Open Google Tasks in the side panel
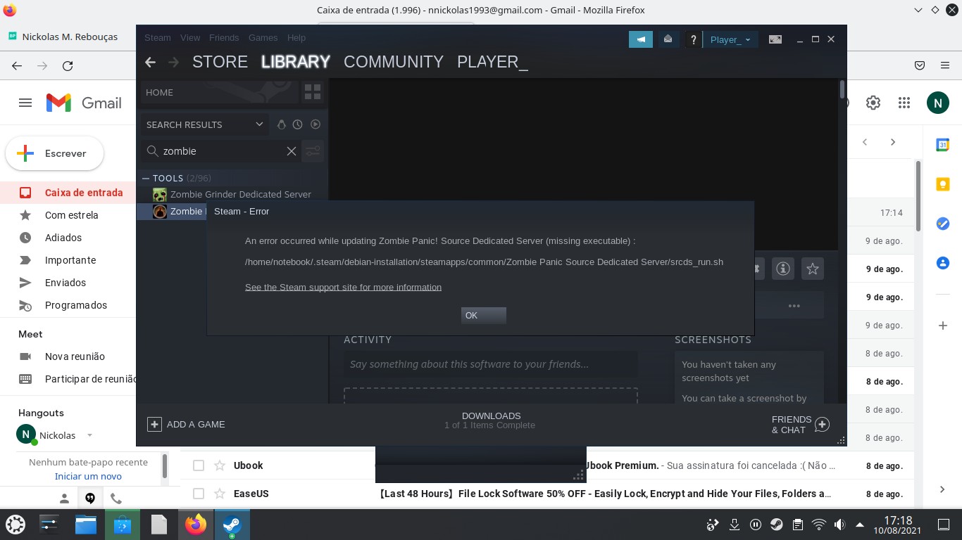Screen dimensions: 962x540 tap(942, 224)
